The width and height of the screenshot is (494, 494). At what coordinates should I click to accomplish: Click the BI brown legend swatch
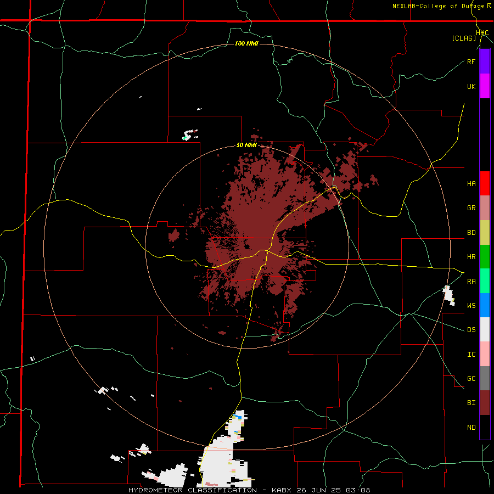(x=485, y=403)
